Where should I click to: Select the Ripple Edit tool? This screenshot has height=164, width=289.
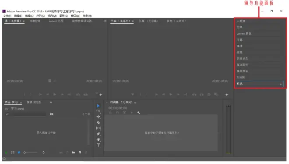click(x=98, y=117)
